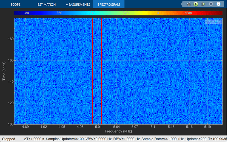227x142 pixels.
Task: Click the "4.89" frequency tick label
Action: point(25,127)
